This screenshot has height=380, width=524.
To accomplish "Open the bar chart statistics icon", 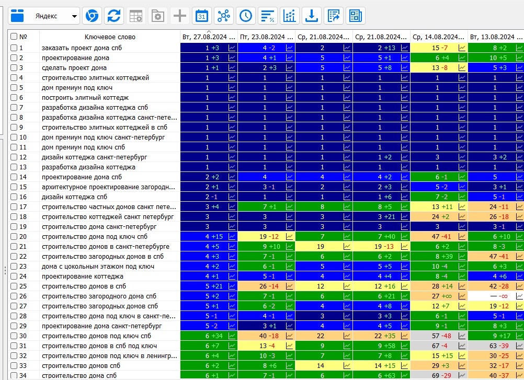I will coord(290,16).
